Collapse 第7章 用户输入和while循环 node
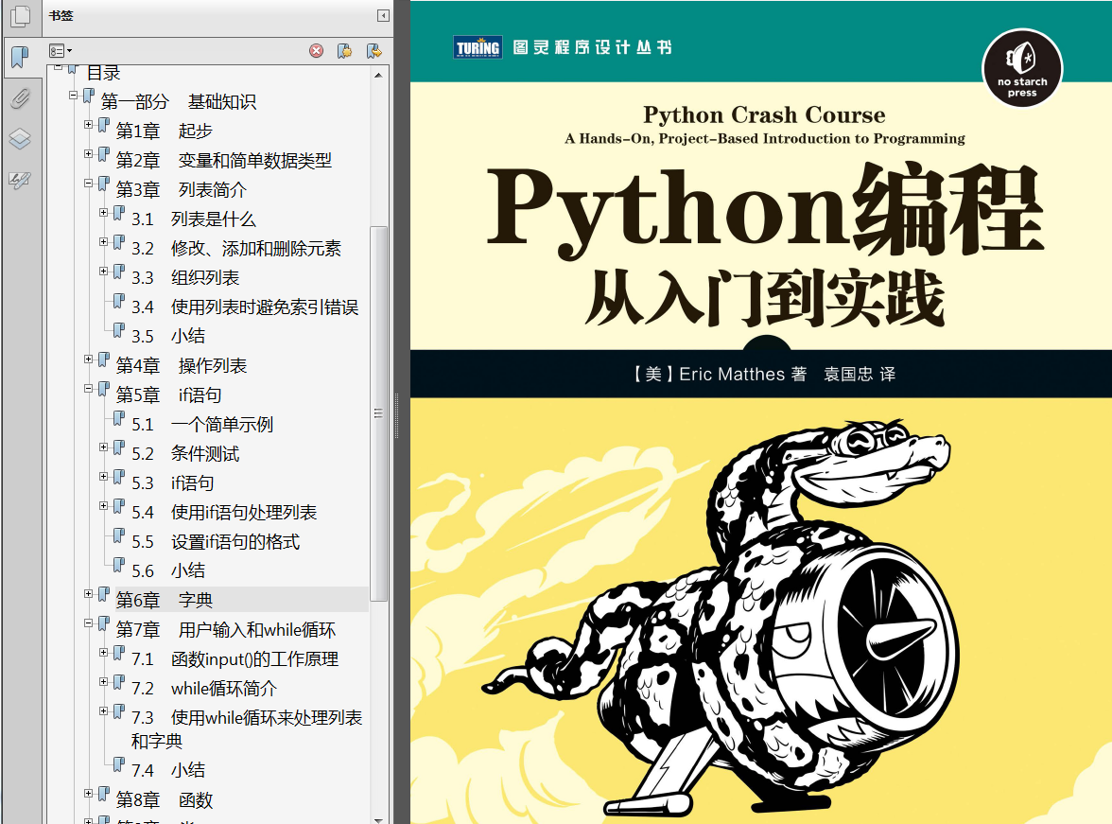The height and width of the screenshot is (824, 1112). tap(89, 623)
